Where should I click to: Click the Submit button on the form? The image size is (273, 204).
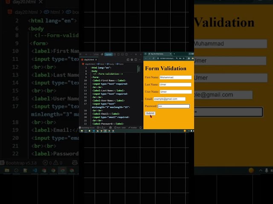tap(150, 113)
